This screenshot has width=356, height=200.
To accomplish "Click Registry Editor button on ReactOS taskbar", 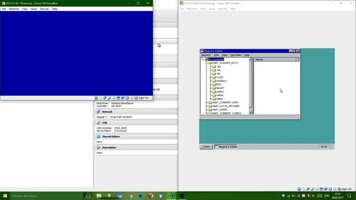I will click(226, 147).
